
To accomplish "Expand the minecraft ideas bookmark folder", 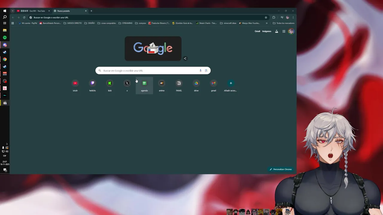I will pyautogui.click(x=228, y=23).
